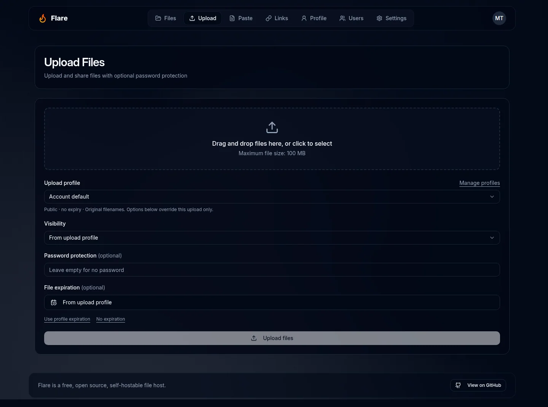This screenshot has height=407, width=548.
Task: Click the chain icon beside Links
Action: [x=269, y=18]
